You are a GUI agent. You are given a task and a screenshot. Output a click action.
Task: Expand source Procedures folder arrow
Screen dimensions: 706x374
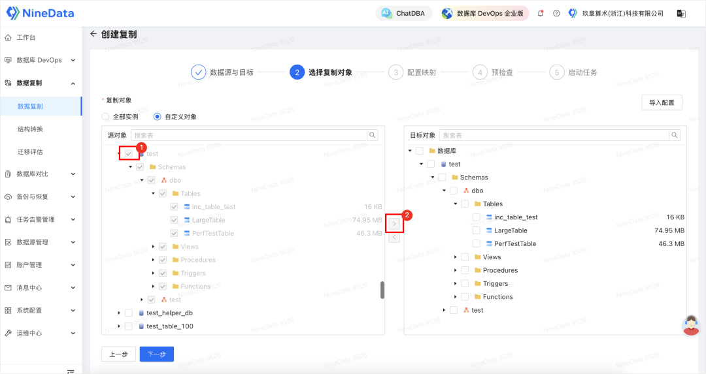(x=154, y=260)
